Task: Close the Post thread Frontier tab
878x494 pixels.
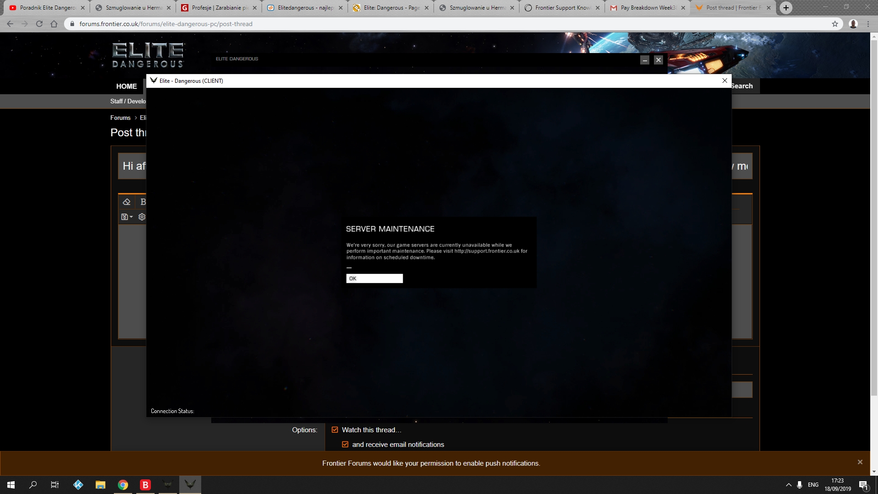Action: click(769, 8)
